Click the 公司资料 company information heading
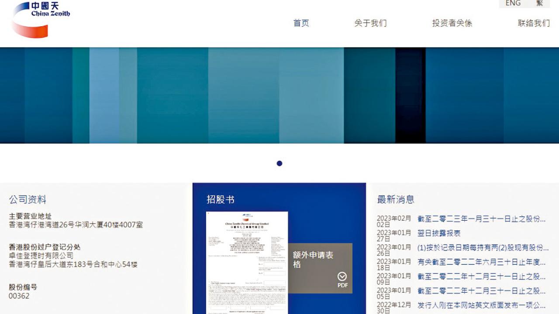 coord(28,200)
